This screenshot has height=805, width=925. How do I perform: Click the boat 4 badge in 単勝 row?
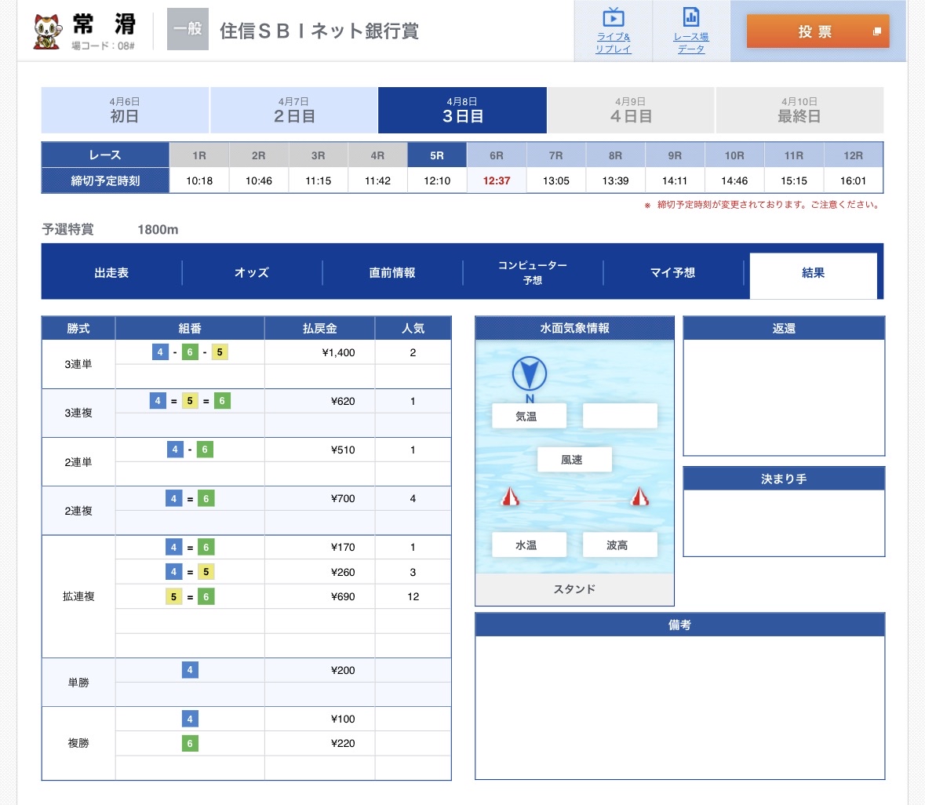pos(190,670)
